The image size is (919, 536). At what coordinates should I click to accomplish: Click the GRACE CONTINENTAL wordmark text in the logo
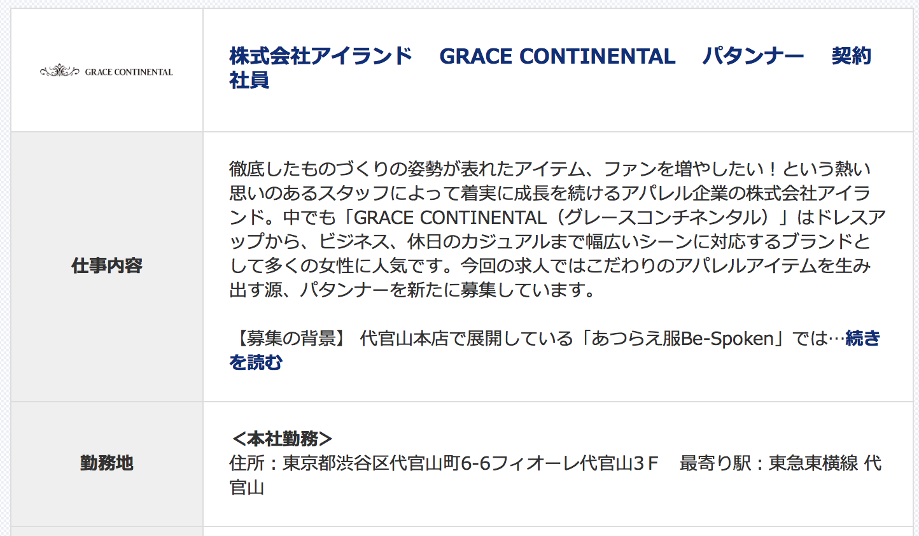click(129, 72)
